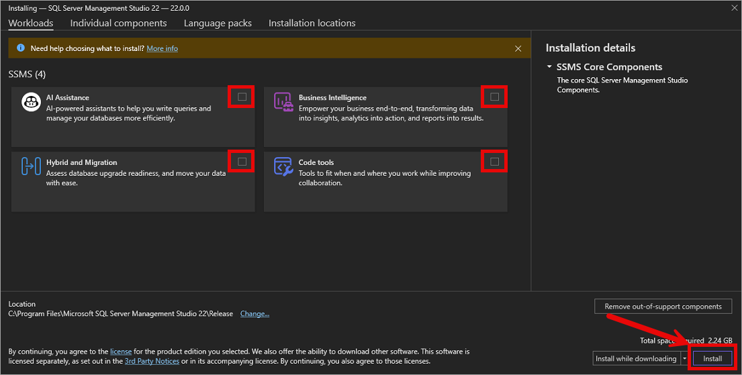Image resolution: width=742 pixels, height=375 pixels.
Task: Click Remove out-of-support components button
Action: (x=663, y=307)
